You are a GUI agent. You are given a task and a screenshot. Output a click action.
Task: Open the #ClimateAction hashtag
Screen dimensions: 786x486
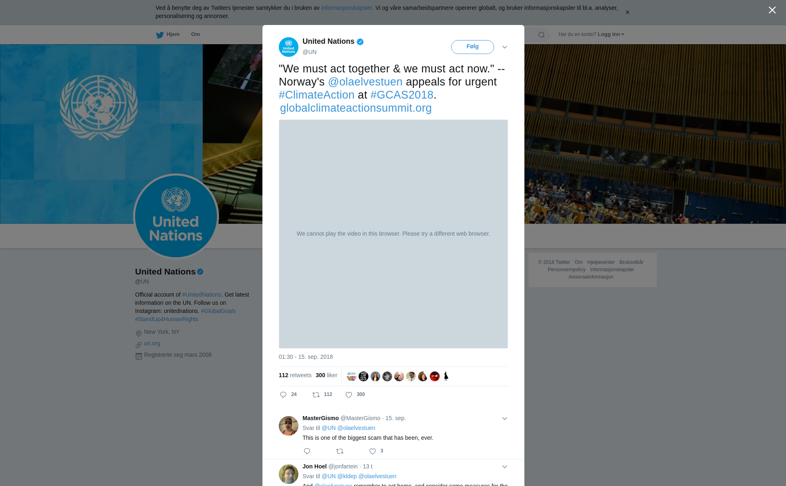(x=316, y=95)
